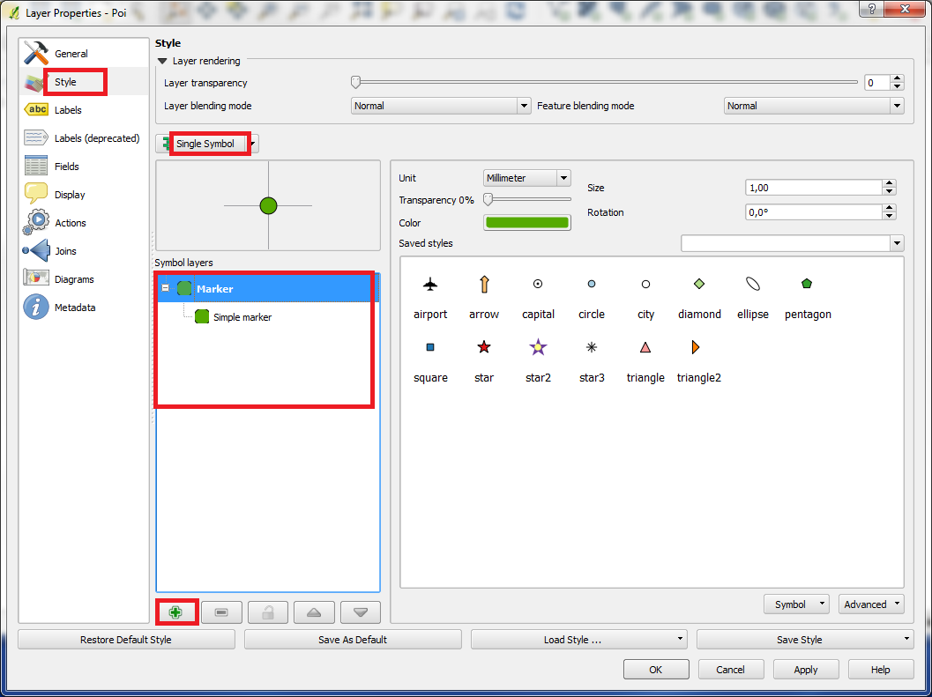This screenshot has height=697, width=932.
Task: Pick the capital marker symbol
Action: [x=538, y=284]
